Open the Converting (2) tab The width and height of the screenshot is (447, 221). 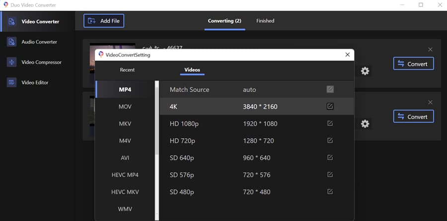click(x=224, y=21)
